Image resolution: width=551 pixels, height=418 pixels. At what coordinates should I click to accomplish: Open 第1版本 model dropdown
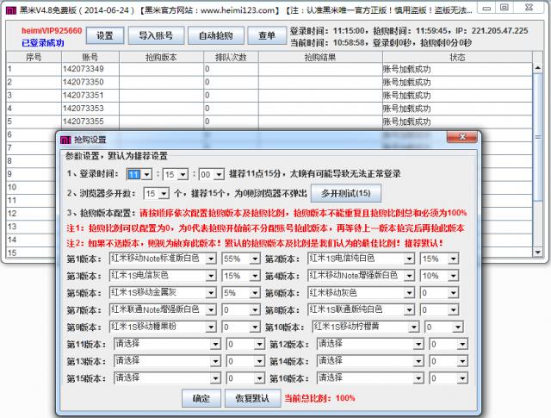point(163,259)
